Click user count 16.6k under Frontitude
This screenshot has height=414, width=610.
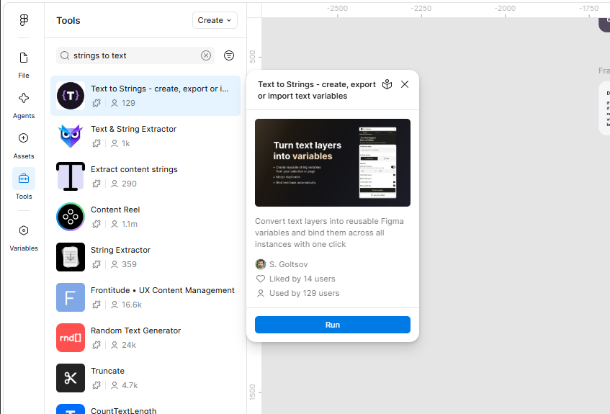coord(132,305)
